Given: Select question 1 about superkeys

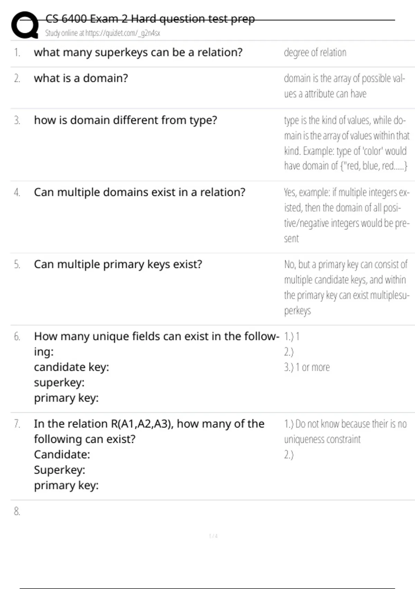Looking at the screenshot, I should pyautogui.click(x=138, y=52).
